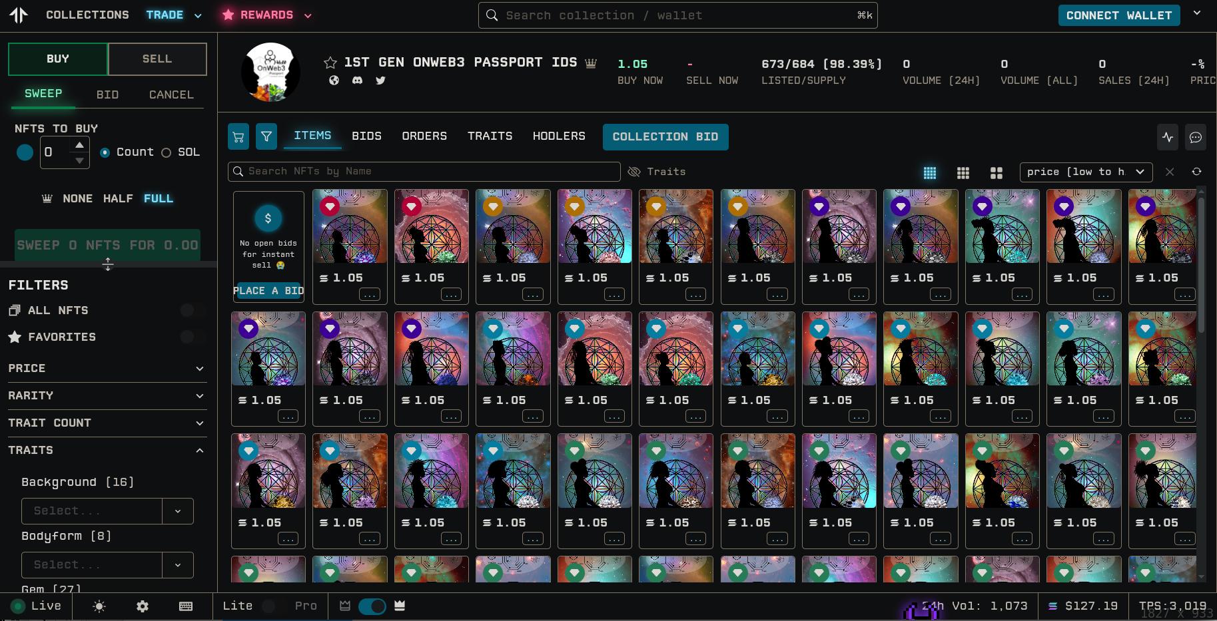The height and width of the screenshot is (621, 1217).
Task: Click the COLLECTION BID button
Action: (x=665, y=137)
